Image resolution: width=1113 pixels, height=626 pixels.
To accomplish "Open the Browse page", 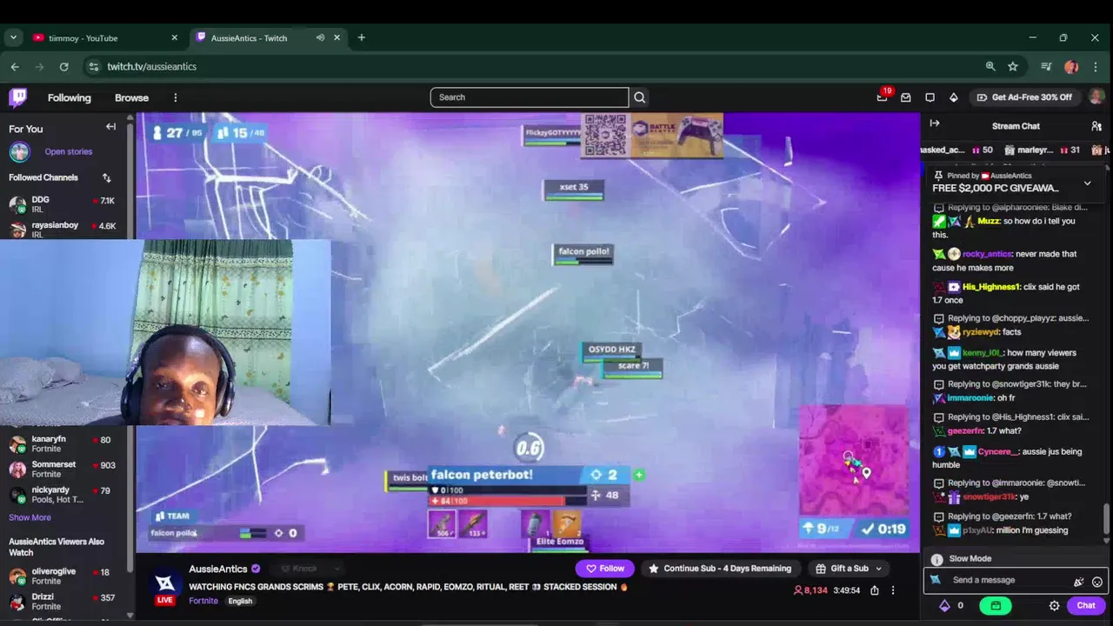I will [x=132, y=97].
